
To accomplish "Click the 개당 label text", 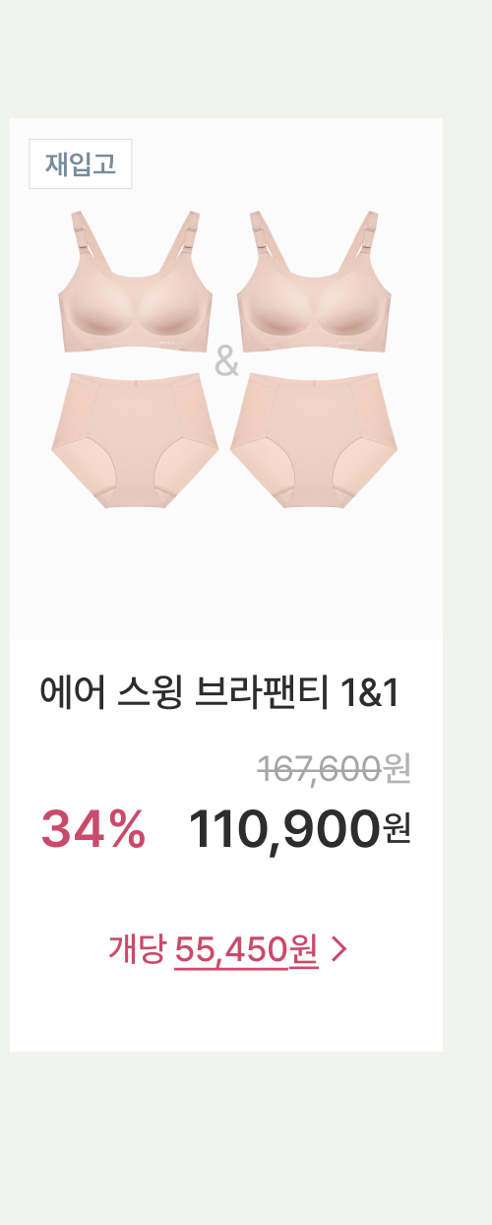I will click(x=136, y=949).
